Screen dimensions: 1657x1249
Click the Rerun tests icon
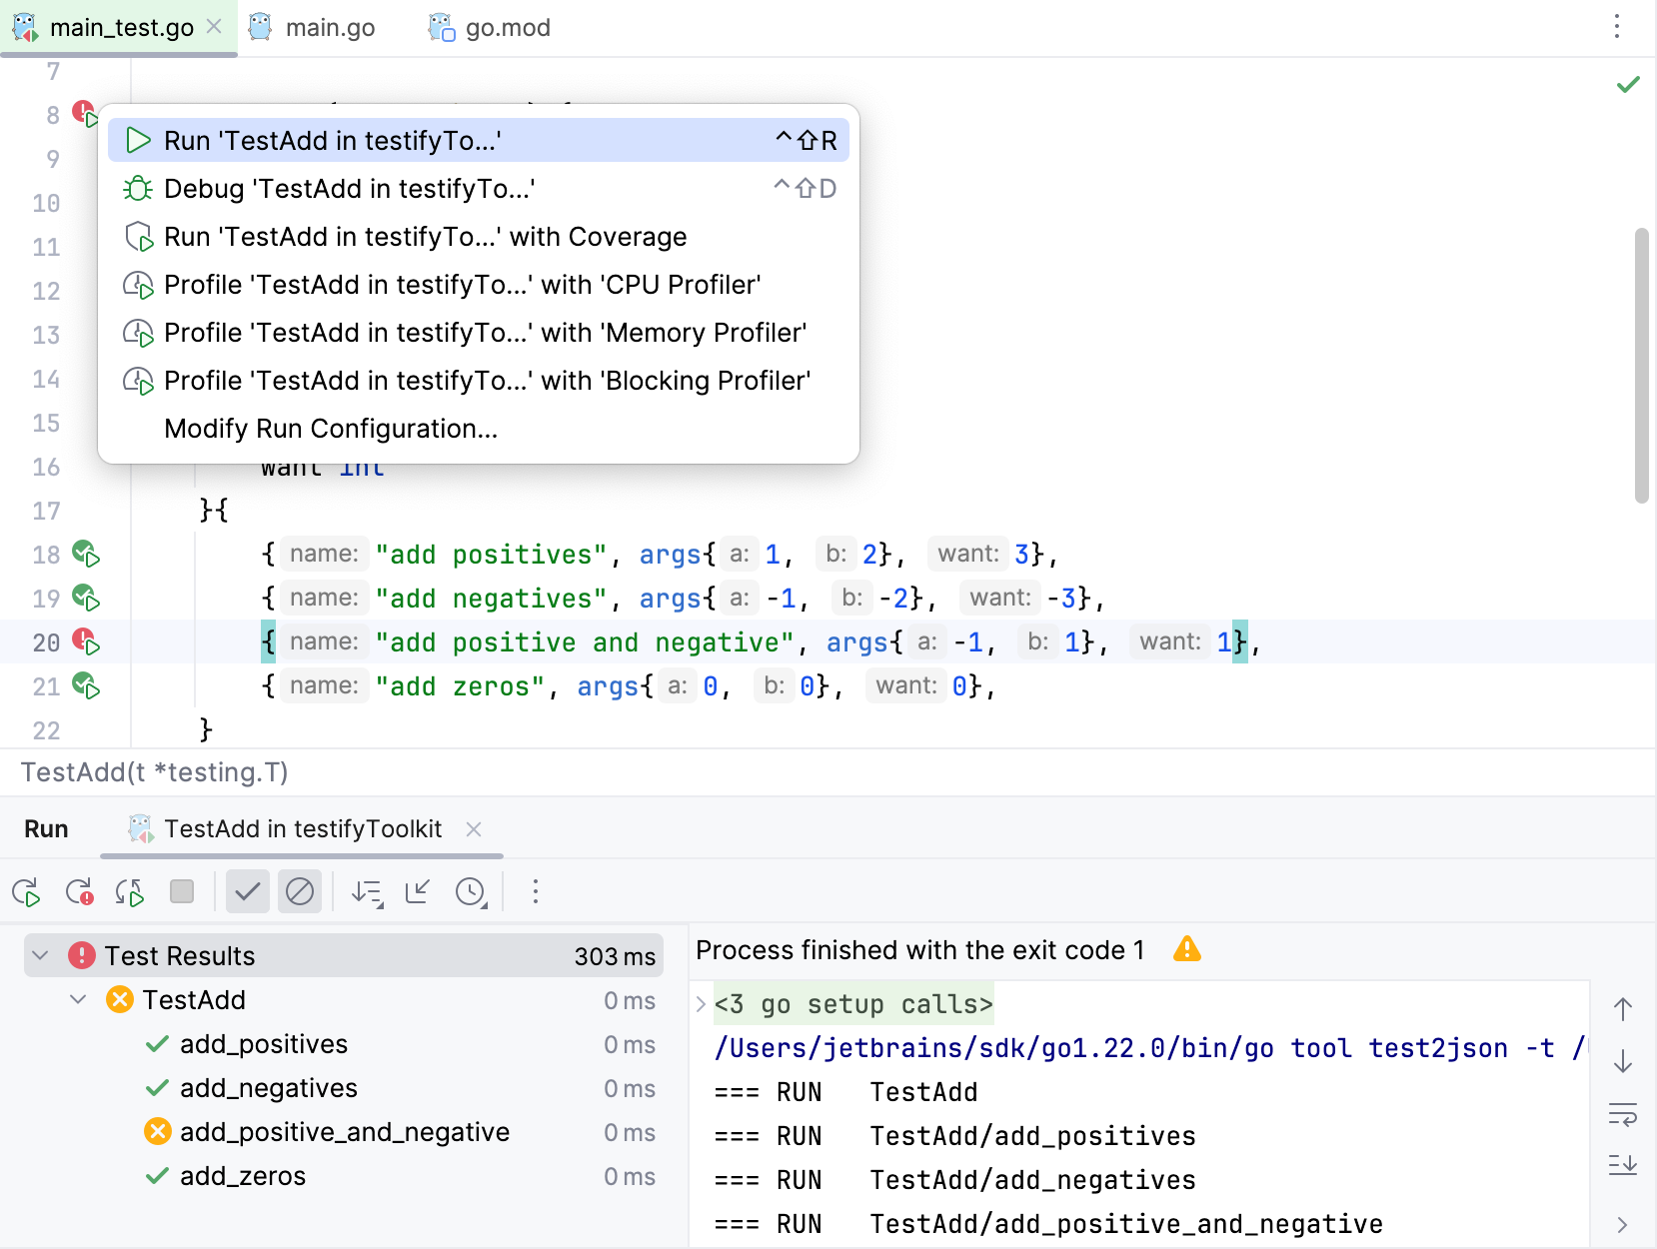[26, 891]
